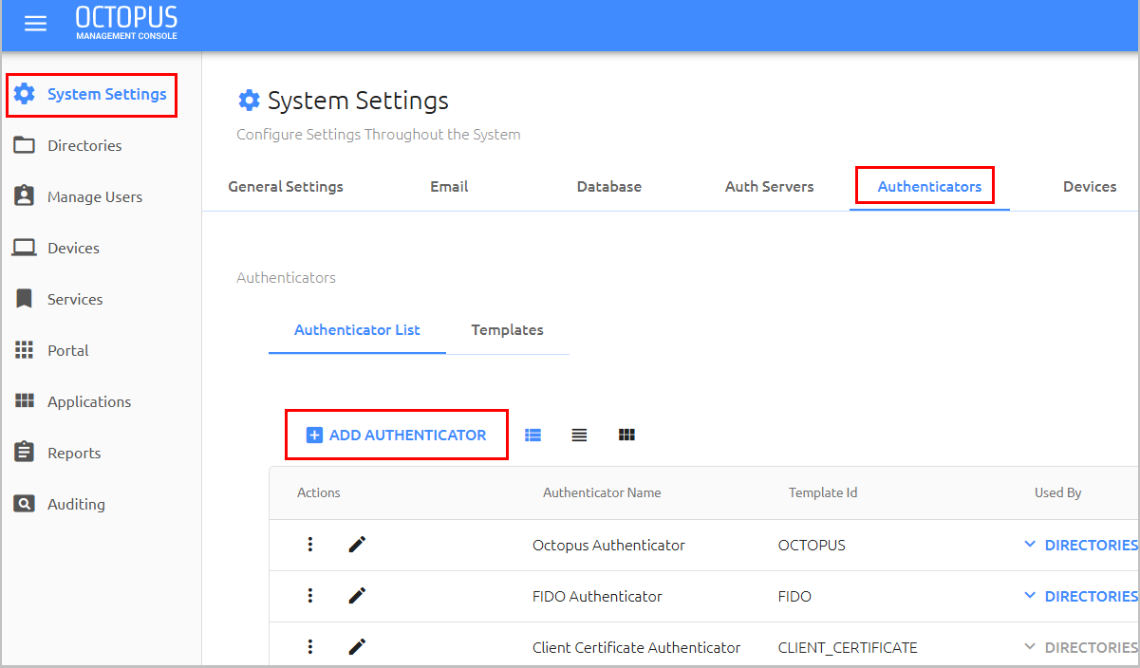Select the Authenticators tab
This screenshot has height=668, width=1140.
pos(929,186)
